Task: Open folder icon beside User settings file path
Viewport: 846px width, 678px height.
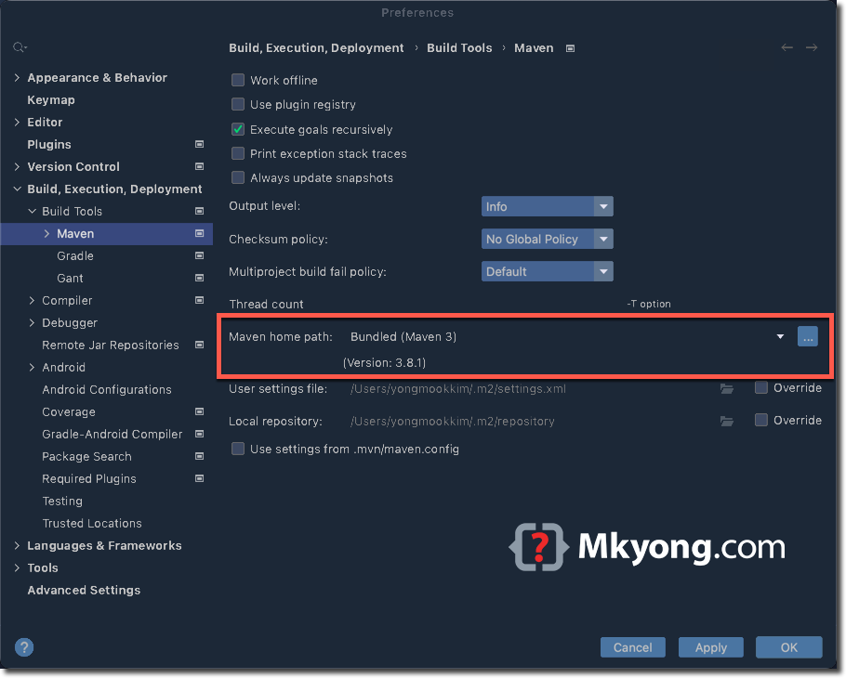Action: 727,389
